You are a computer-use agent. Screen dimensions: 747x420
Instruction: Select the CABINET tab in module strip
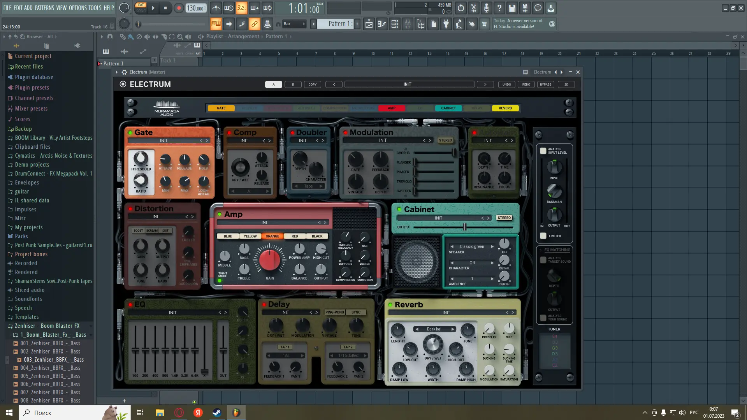tap(448, 108)
